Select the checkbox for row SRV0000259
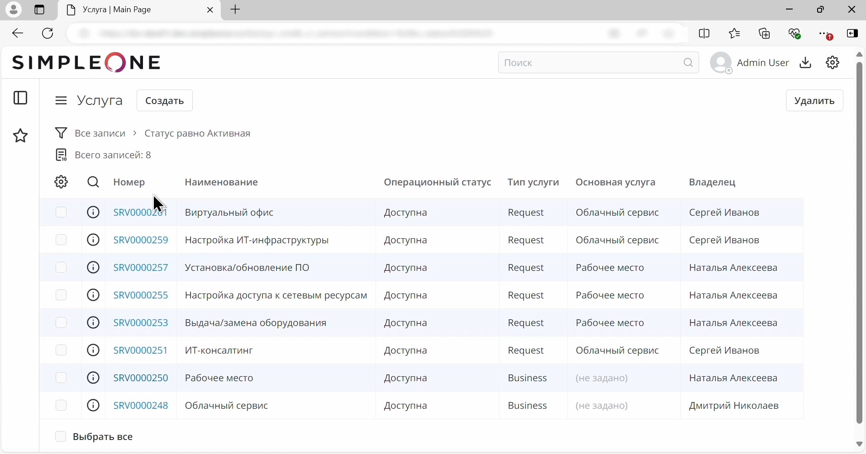866x454 pixels. tap(61, 240)
